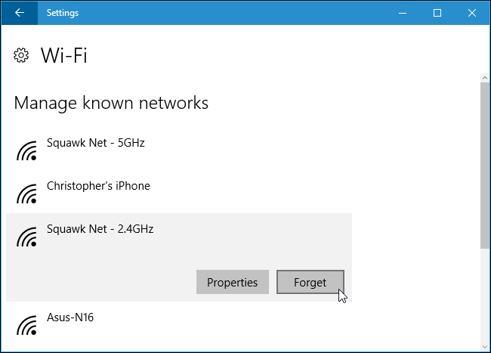Image resolution: width=491 pixels, height=353 pixels.
Task: Click the Wi-Fi signal icon for Christopher's iPhone
Action: (x=27, y=195)
